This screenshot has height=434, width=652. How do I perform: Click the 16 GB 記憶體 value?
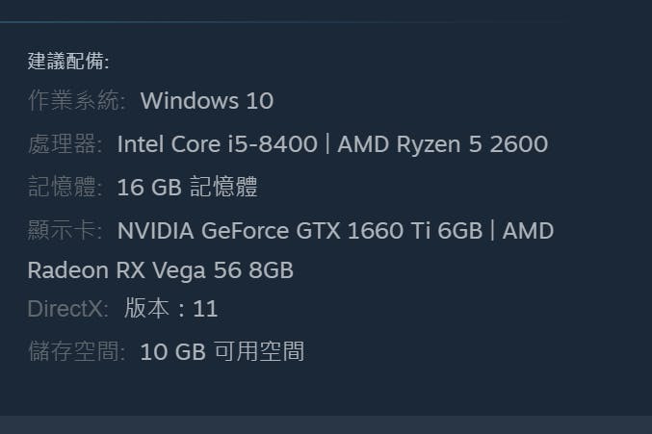pos(188,187)
